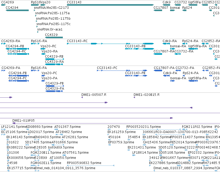
Task: Click the CG4294-RB transcript label
Action: [x=15, y=46]
